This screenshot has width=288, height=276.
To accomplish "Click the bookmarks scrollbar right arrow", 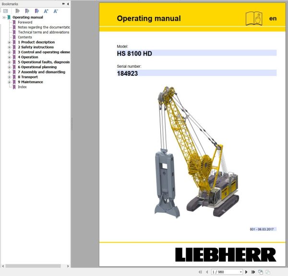I will point(68,266).
